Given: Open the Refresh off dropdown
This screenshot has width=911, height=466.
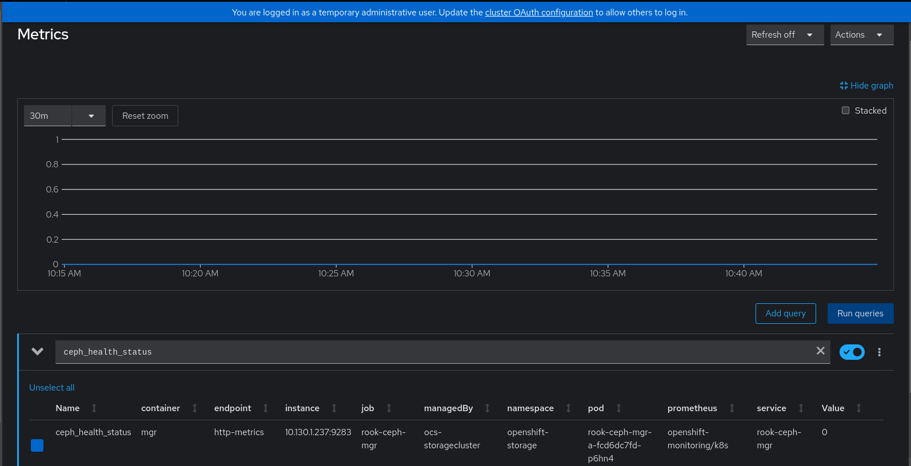Looking at the screenshot, I should [x=784, y=35].
